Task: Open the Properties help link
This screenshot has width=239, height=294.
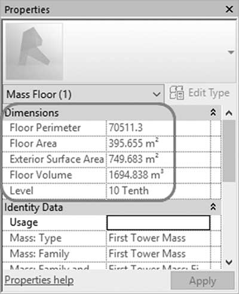Action: 39,280
